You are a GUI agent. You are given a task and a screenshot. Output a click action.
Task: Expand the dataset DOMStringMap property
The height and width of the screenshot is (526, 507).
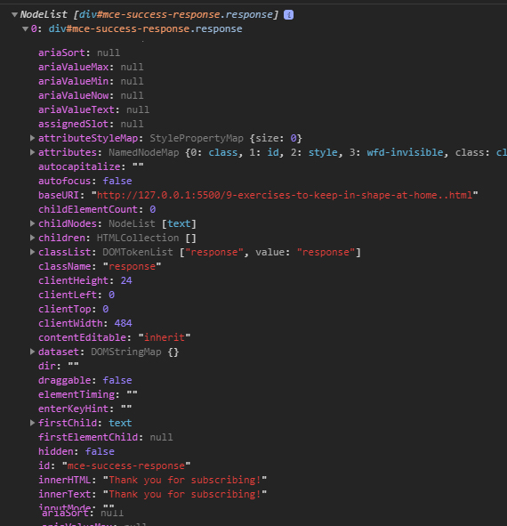click(x=32, y=352)
